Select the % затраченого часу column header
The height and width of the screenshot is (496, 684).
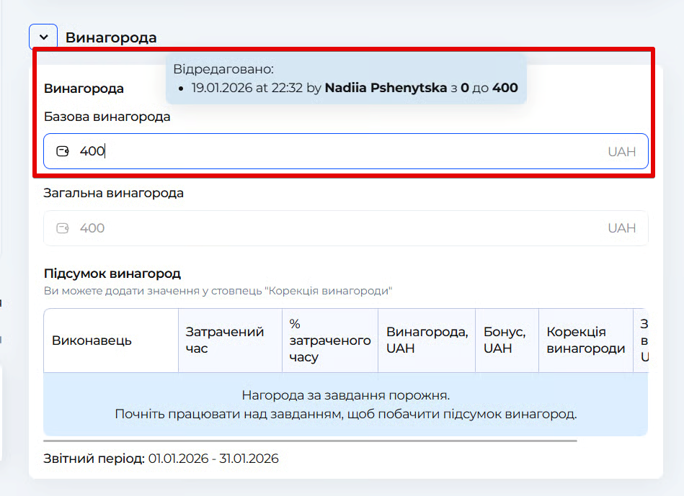tap(329, 341)
